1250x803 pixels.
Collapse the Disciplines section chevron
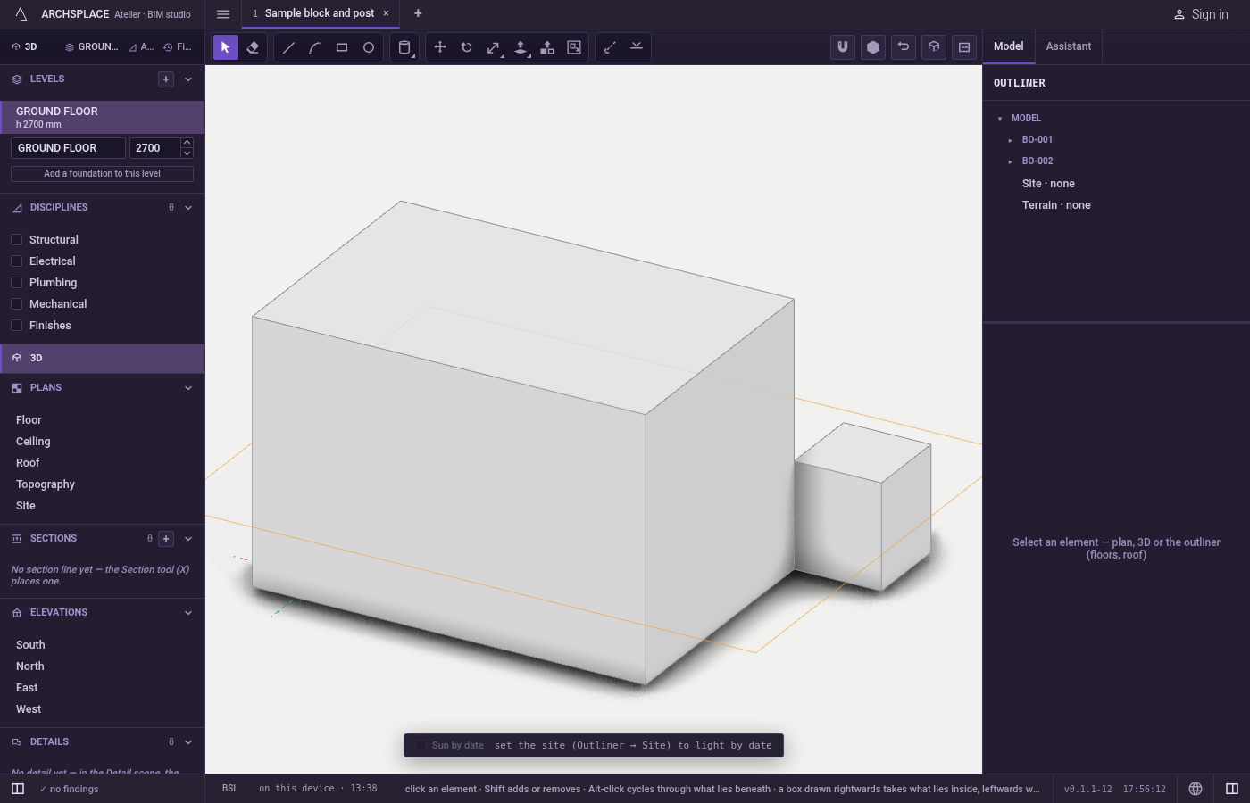pos(188,208)
